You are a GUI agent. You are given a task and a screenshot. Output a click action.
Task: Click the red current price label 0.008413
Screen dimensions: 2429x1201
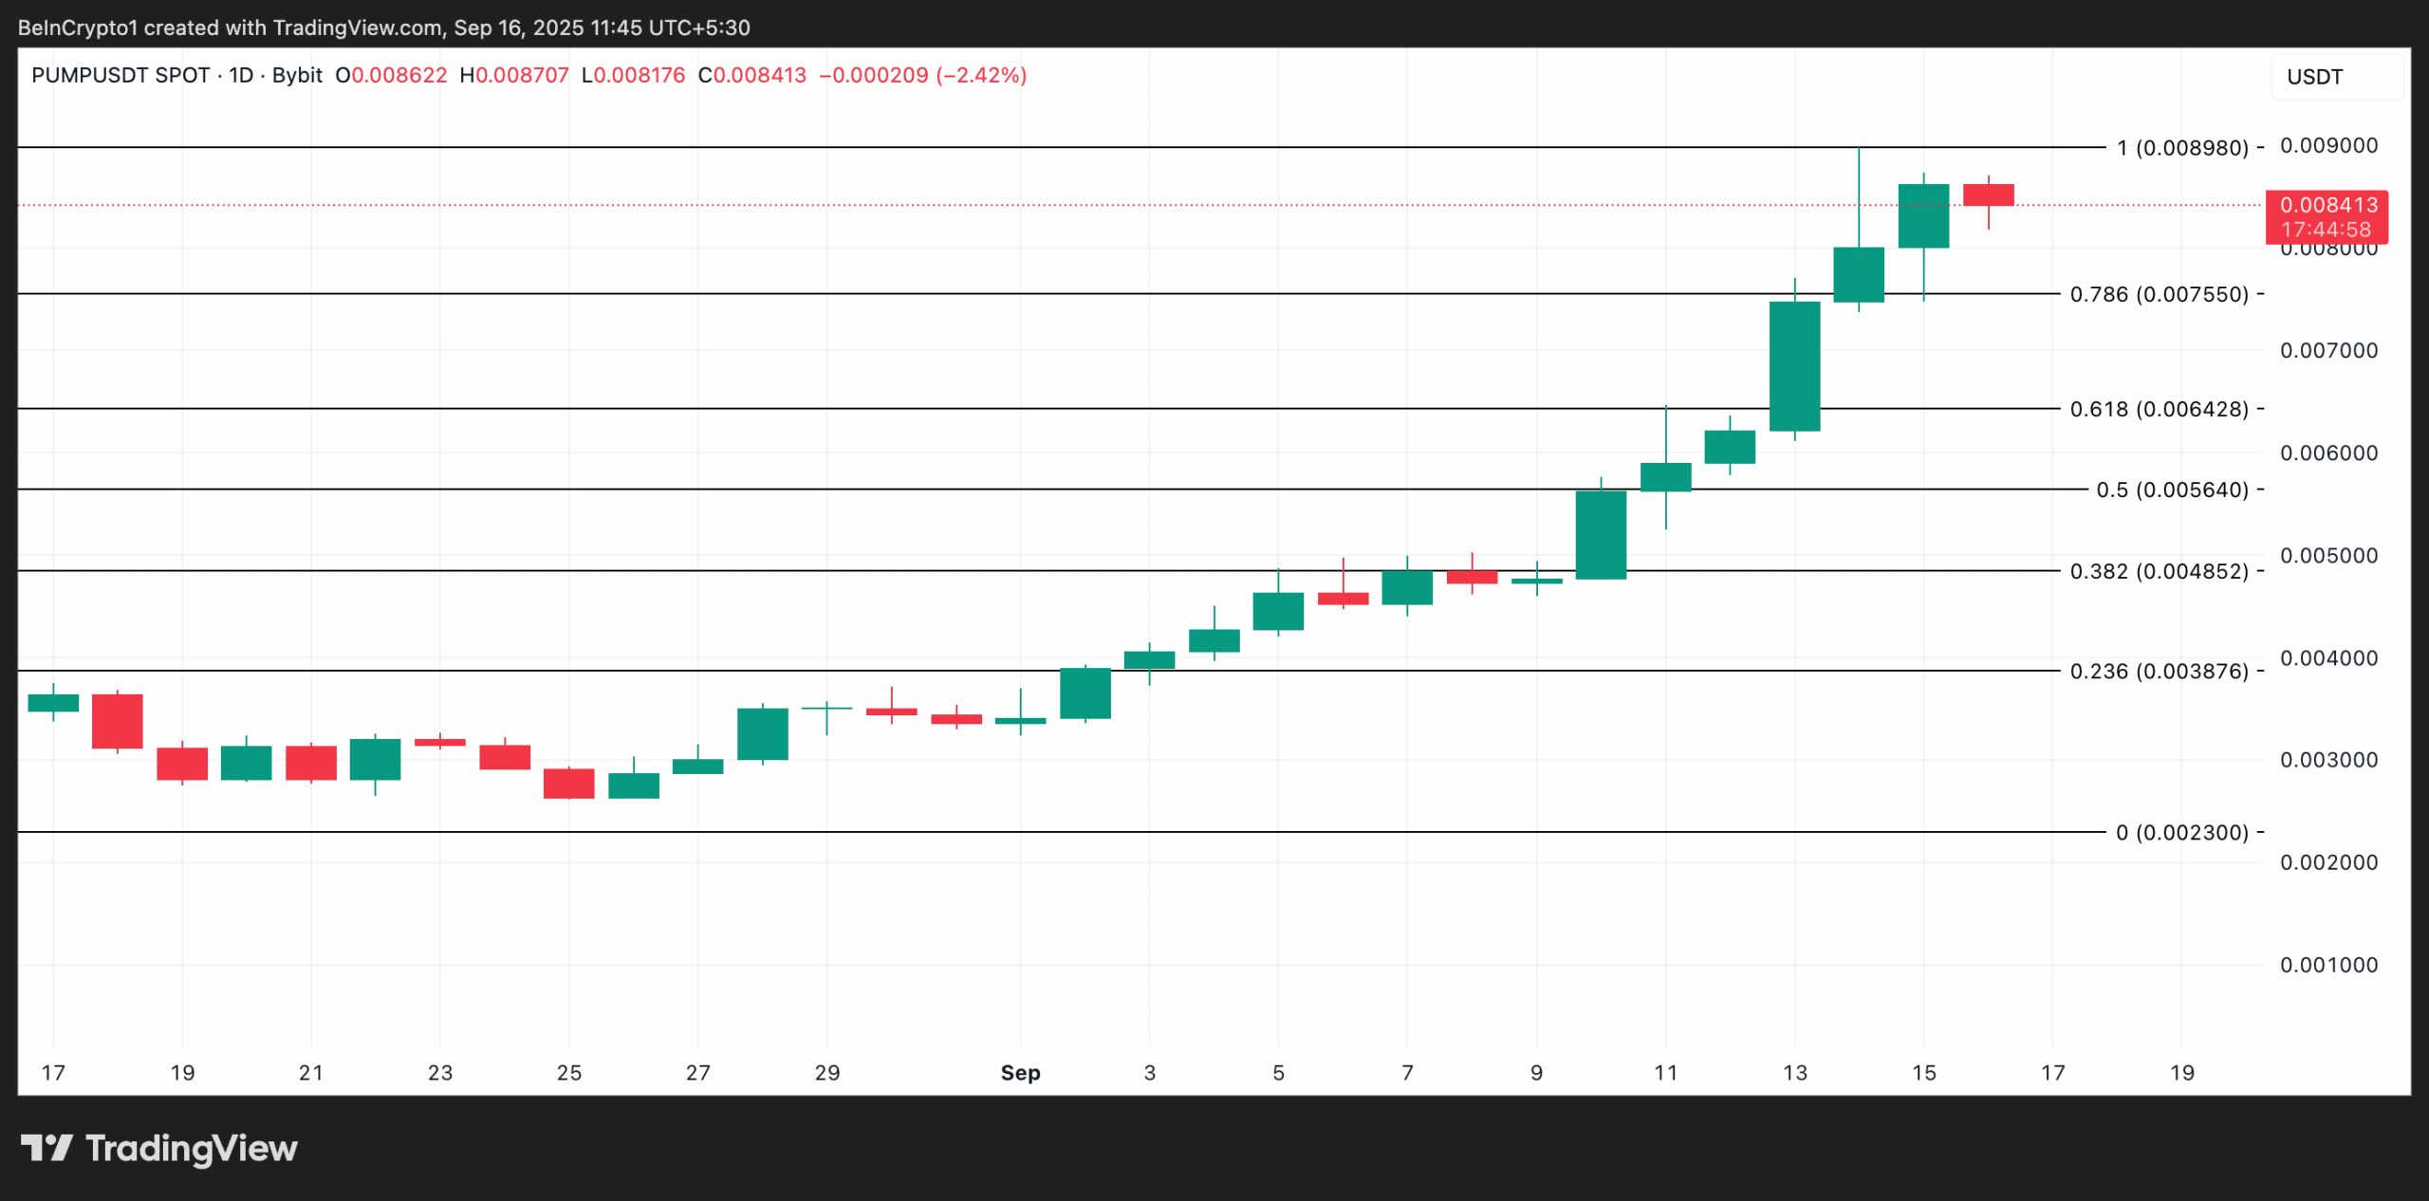[x=2327, y=217]
